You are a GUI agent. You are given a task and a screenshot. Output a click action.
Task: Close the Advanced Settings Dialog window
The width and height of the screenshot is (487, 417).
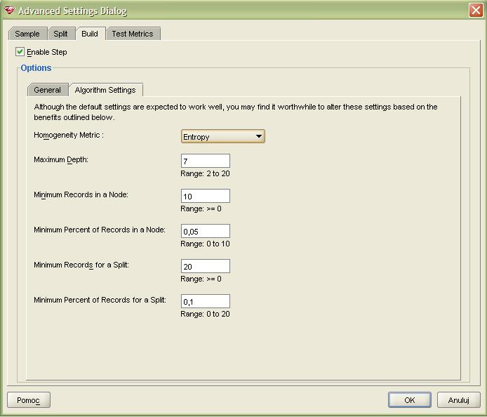pyautogui.click(x=476, y=11)
